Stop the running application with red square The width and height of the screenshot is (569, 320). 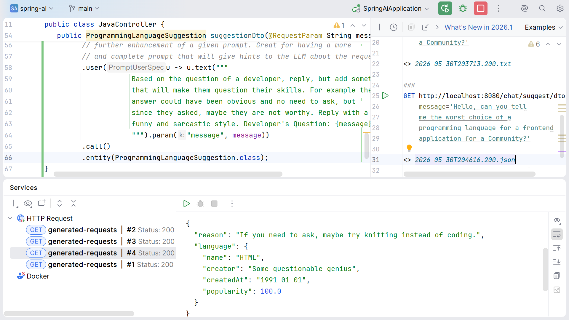(480, 8)
